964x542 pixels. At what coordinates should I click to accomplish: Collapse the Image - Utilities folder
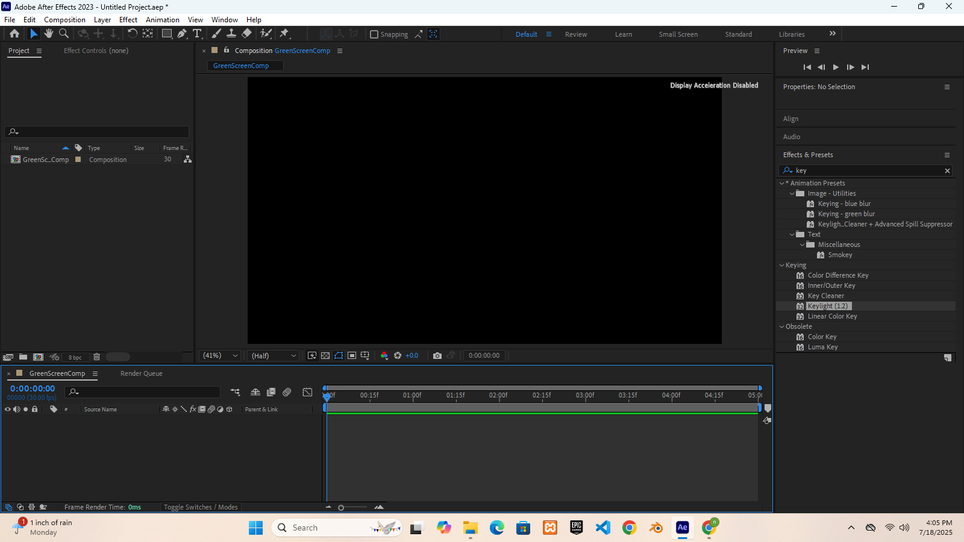coord(792,193)
